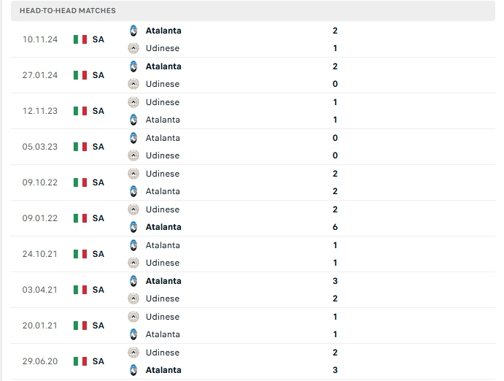Click Italy flag beside the 09.10.22 match
Viewport: 504px width, 381px height.
[x=80, y=182]
